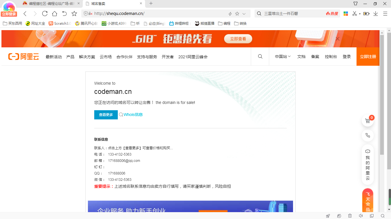
Task: Click the 立即登录 browser login avatar
Action: tap(9, 9)
